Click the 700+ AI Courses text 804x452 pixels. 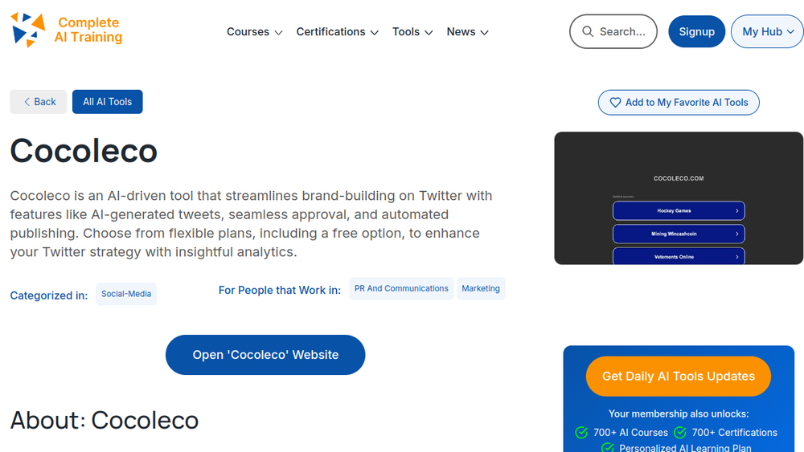630,433
